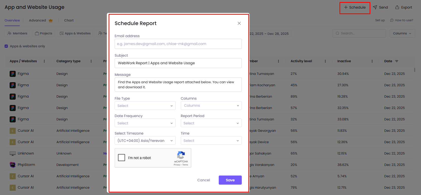This screenshot has width=421, height=195.
Task: Switch to the Chart tab
Action: pos(69,20)
